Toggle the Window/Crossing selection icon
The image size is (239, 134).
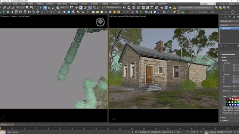(40, 7)
